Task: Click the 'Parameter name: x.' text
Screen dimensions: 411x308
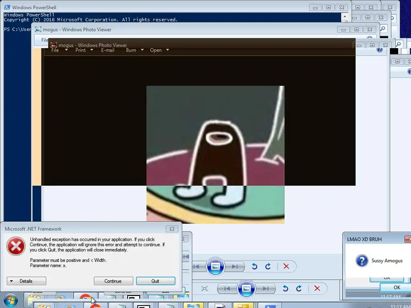Action: 48,265
